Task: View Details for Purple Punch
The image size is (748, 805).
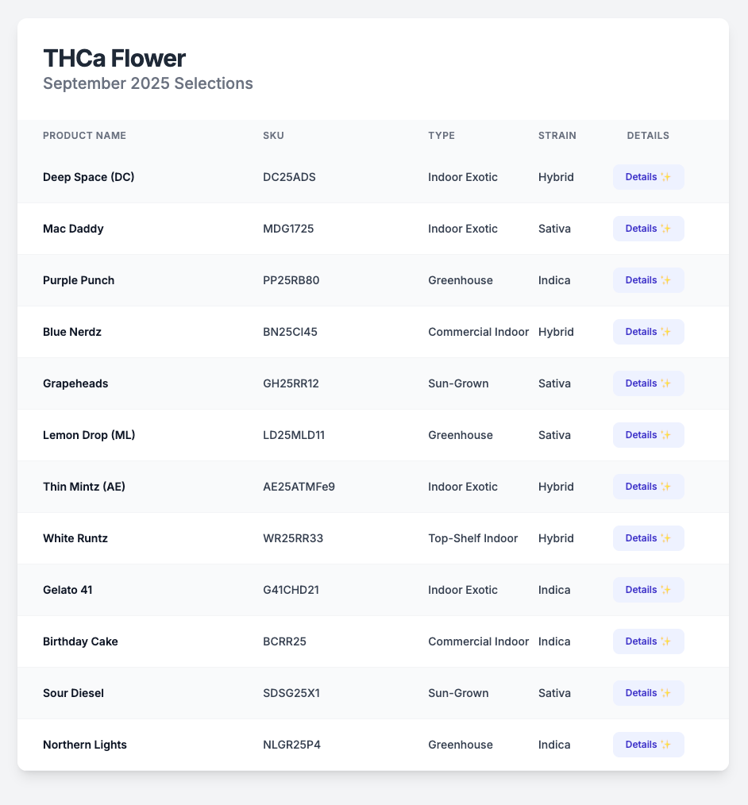Action: tap(648, 280)
